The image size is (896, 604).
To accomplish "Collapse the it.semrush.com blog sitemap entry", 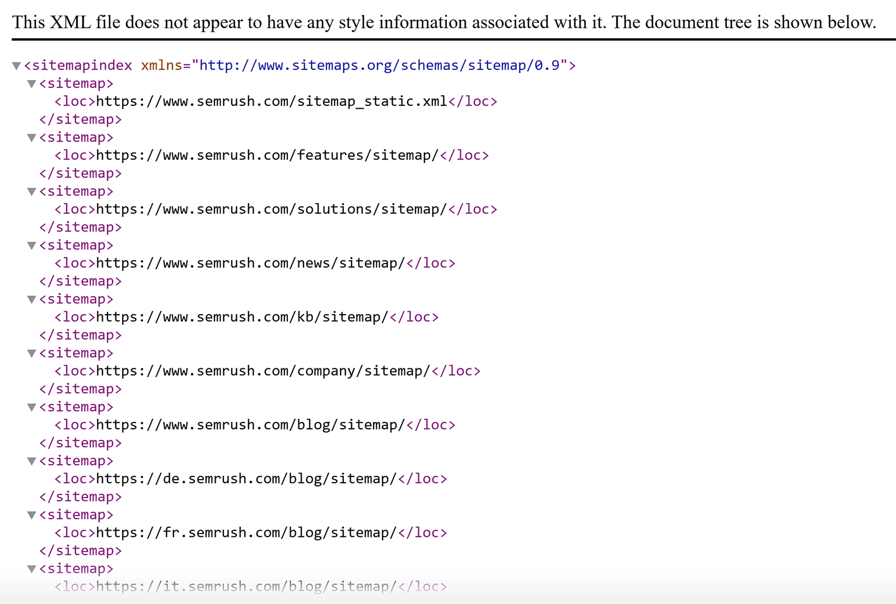I will pos(31,568).
